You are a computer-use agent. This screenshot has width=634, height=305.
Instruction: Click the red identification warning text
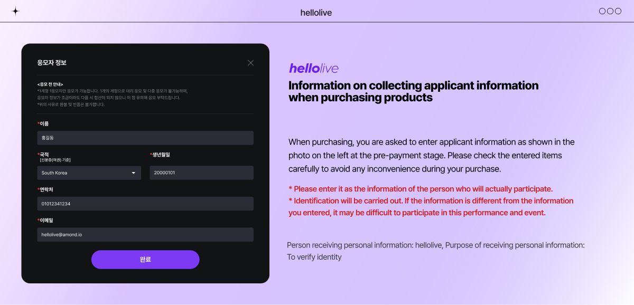[431, 201]
